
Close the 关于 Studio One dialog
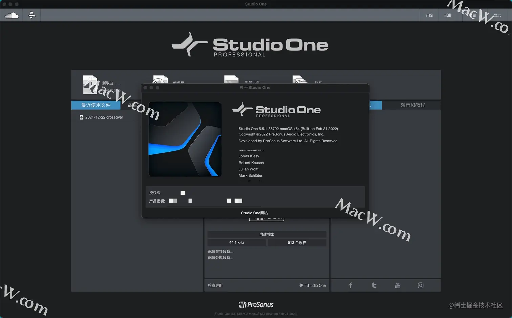145,88
